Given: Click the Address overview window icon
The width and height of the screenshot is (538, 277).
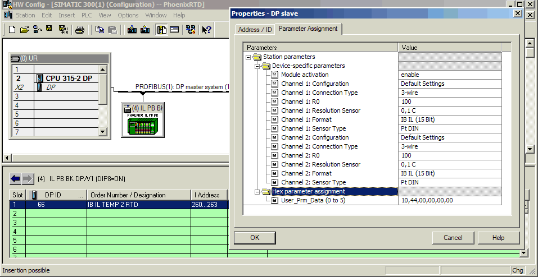Looking at the screenshot, I should [174, 30].
